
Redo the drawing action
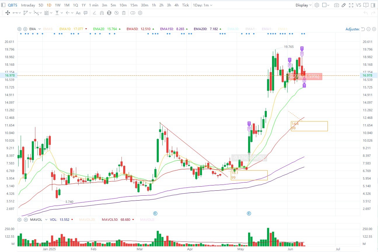[373, 13]
